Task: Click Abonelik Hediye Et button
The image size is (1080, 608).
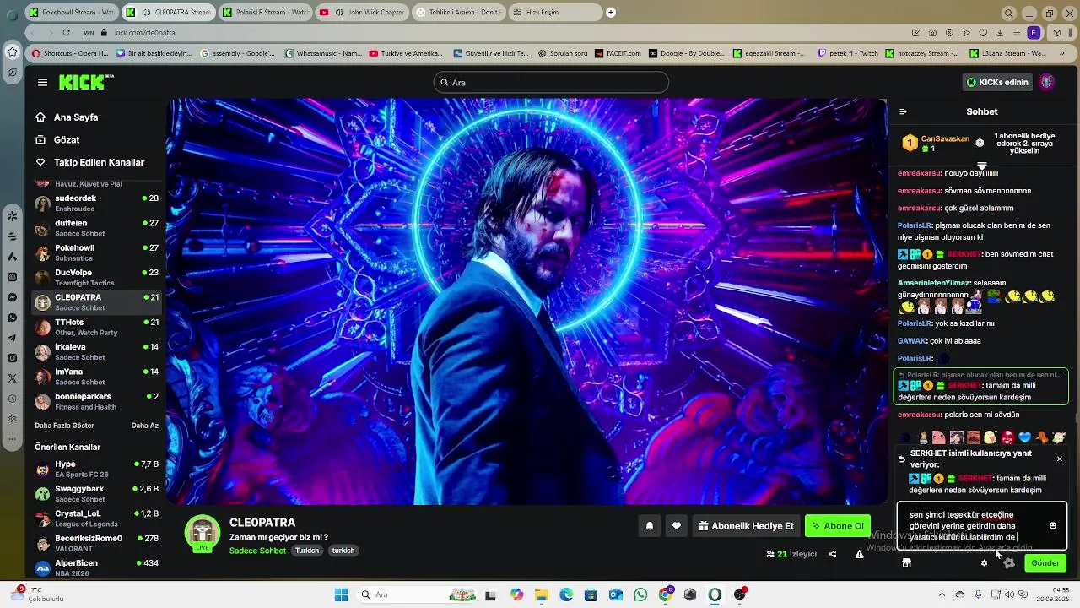Action: [x=746, y=526]
